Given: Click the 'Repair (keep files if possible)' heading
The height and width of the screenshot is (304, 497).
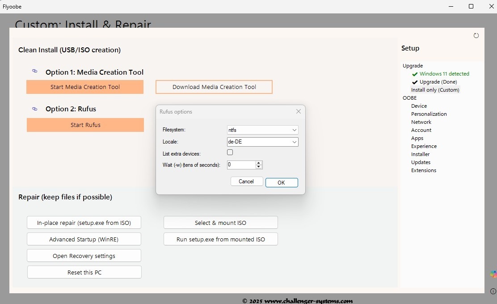Looking at the screenshot, I should coord(65,197).
